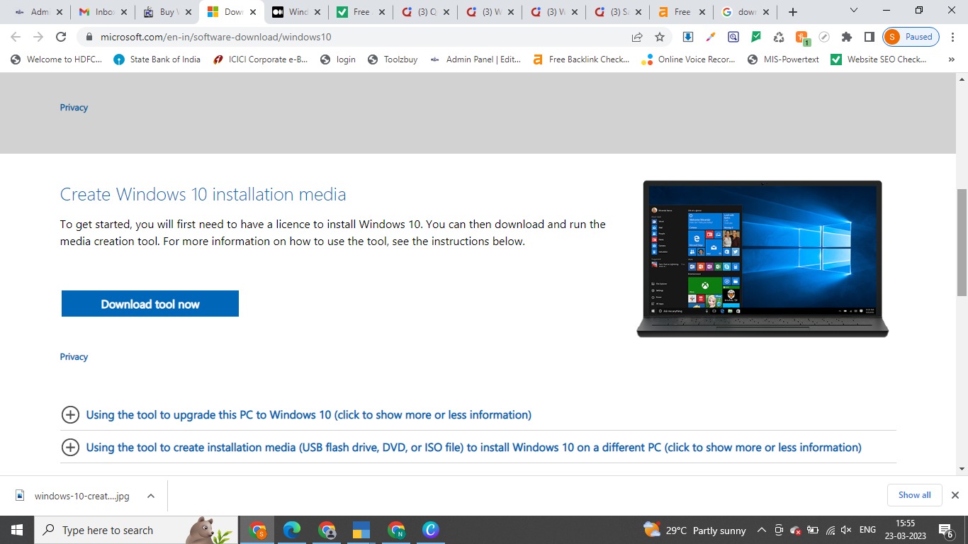This screenshot has height=544, width=968.
Task: Open a new browser tab
Action: pyautogui.click(x=793, y=11)
